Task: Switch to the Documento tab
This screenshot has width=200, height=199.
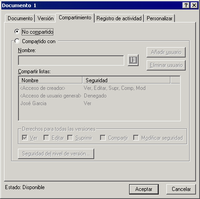Action: (20, 18)
